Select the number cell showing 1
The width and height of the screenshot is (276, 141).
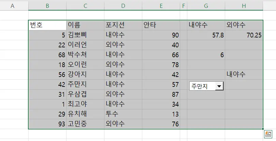pyautogui.click(x=47, y=104)
